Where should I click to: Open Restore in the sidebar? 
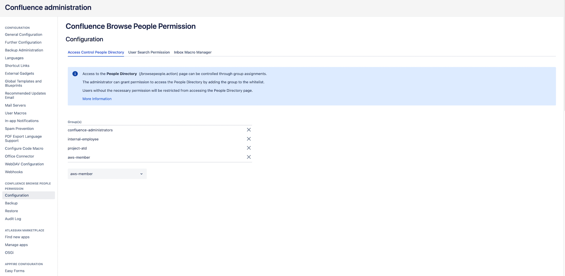click(x=12, y=211)
